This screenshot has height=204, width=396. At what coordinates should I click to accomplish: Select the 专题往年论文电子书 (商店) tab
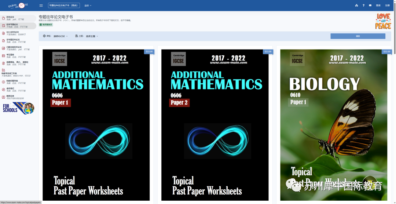pos(64,5)
